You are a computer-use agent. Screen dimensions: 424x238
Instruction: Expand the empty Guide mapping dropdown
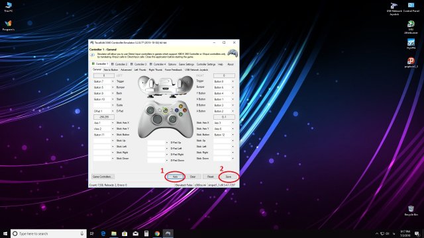[x=113, y=105]
